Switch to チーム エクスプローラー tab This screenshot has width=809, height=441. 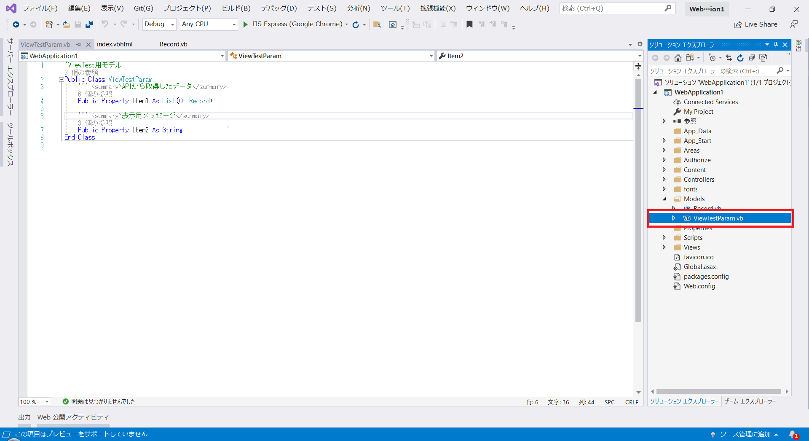click(x=750, y=401)
